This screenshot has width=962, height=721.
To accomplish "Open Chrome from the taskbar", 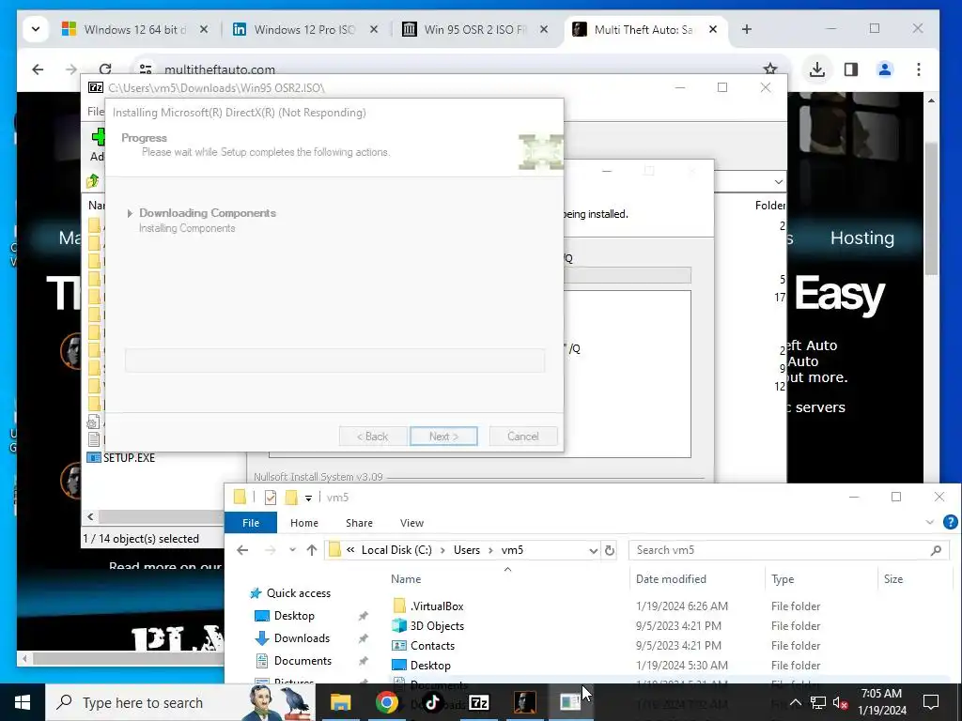I will click(x=386, y=702).
